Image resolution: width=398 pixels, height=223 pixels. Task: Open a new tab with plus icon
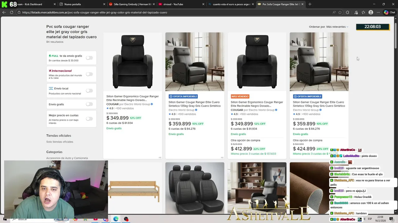tap(310, 4)
